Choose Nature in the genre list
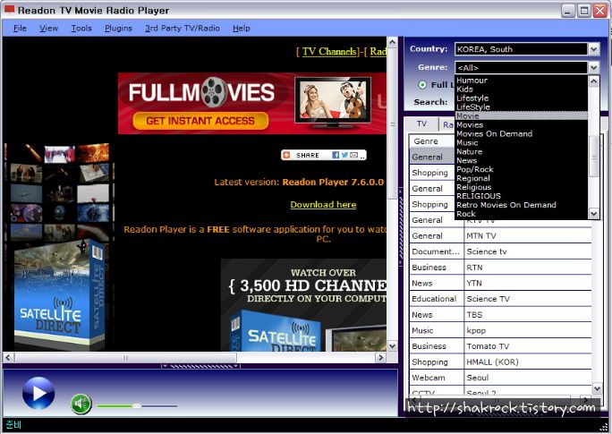 pyautogui.click(x=521, y=151)
